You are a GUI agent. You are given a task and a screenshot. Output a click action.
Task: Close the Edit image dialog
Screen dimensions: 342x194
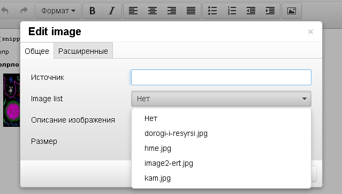310,32
